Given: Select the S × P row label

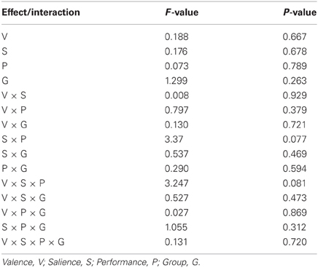Looking at the screenshot, I should (14, 139).
